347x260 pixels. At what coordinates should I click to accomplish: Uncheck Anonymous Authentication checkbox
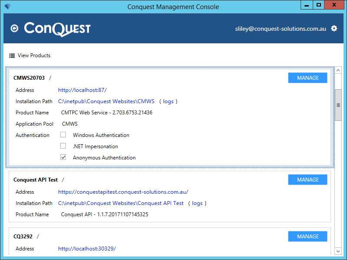(x=63, y=157)
